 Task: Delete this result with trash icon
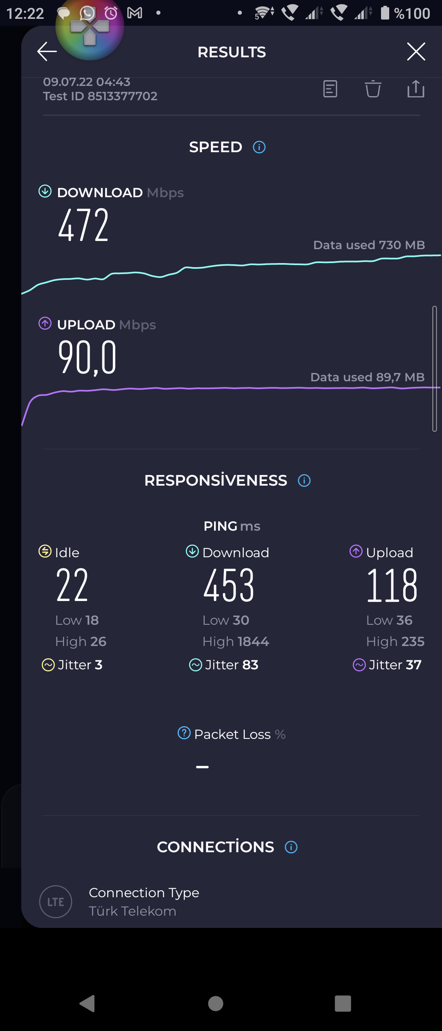(x=373, y=89)
